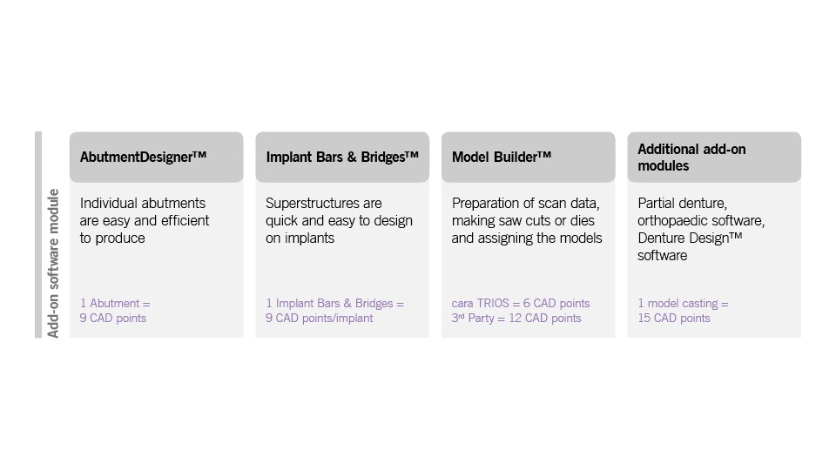Open the Model Builder™ header
836x470 pixels.
coord(502,158)
